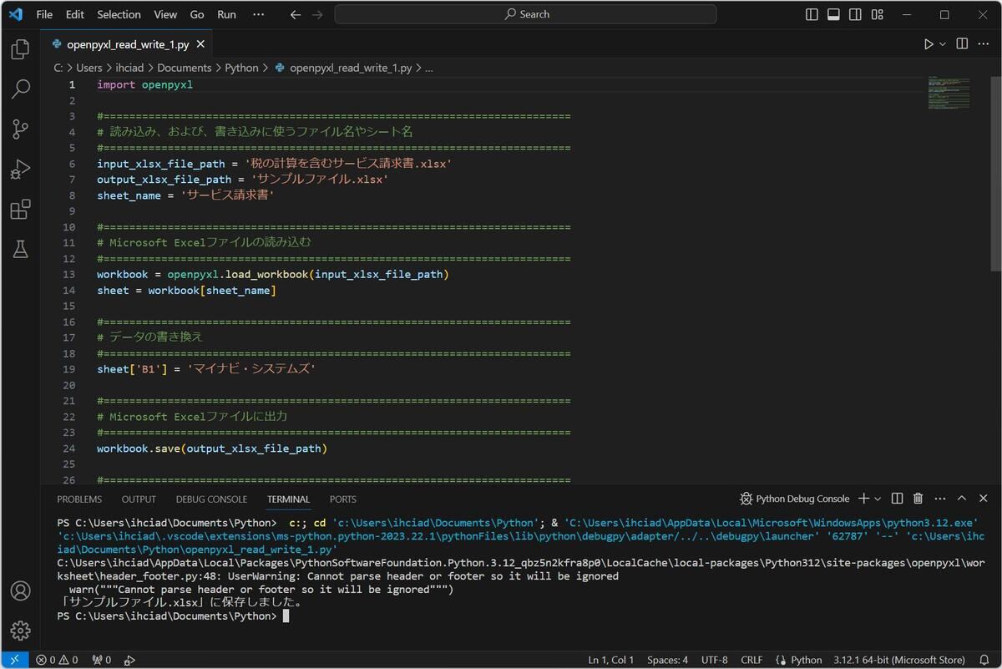Go back with the left arrow
Viewport: 1002px width, 669px height.
tap(295, 14)
